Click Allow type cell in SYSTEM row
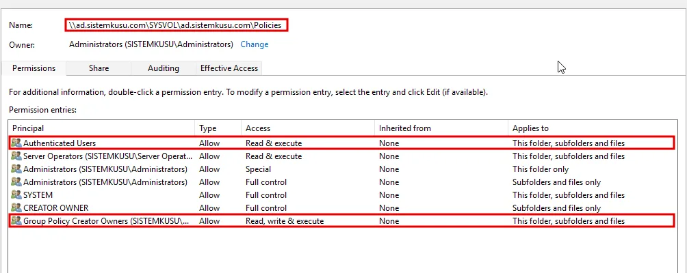The image size is (687, 273). pos(209,195)
